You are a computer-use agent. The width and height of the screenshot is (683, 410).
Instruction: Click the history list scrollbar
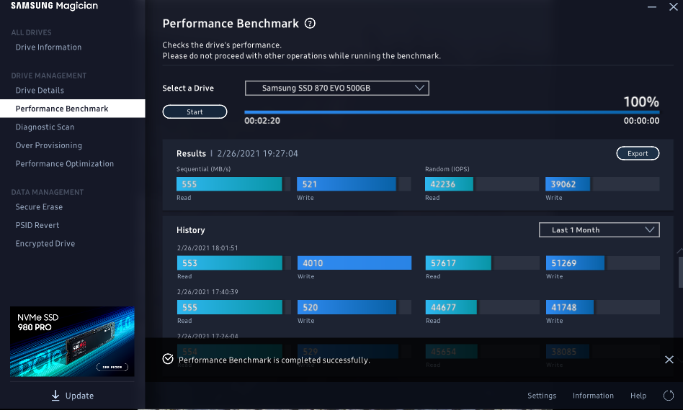tap(679, 270)
